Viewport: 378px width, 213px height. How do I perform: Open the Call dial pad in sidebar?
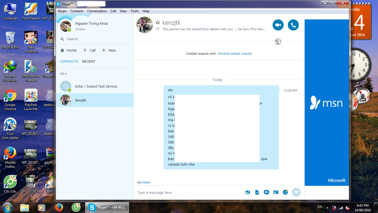click(89, 50)
